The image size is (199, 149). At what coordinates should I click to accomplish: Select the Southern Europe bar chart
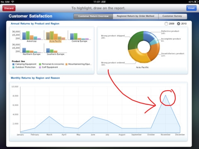tap(56, 49)
